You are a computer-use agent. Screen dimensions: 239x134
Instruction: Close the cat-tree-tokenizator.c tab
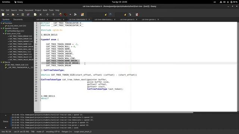pos(115,19)
